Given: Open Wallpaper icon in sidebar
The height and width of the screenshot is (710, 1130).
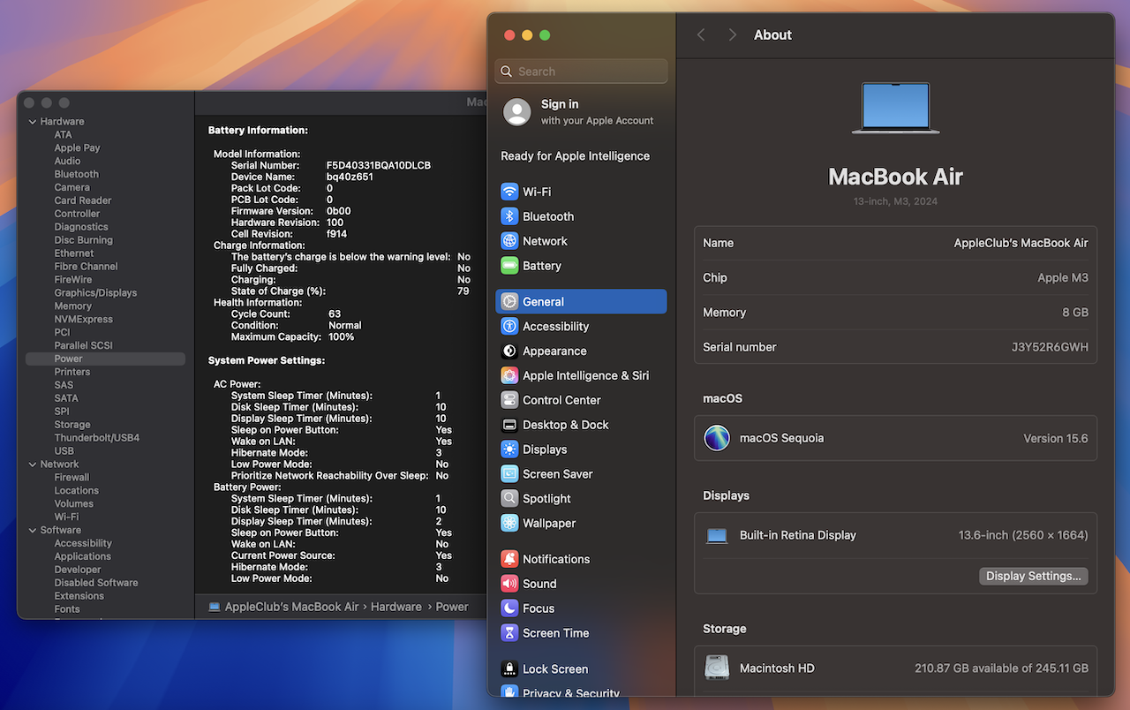Looking at the screenshot, I should click(x=509, y=524).
